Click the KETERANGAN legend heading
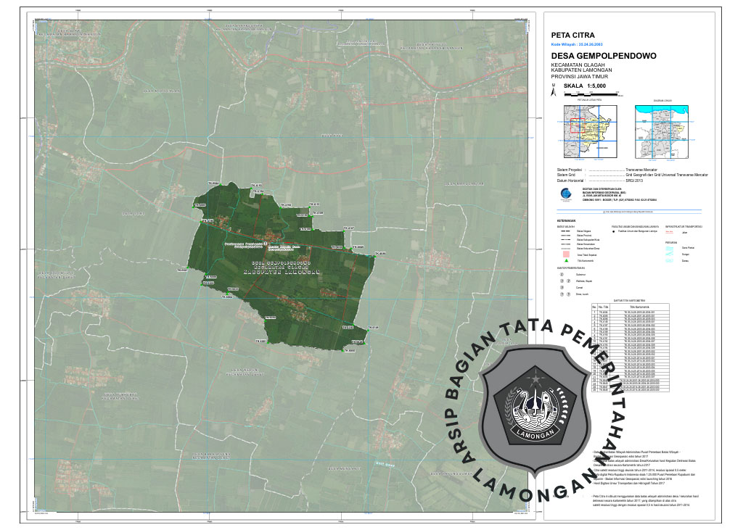 coord(567,220)
